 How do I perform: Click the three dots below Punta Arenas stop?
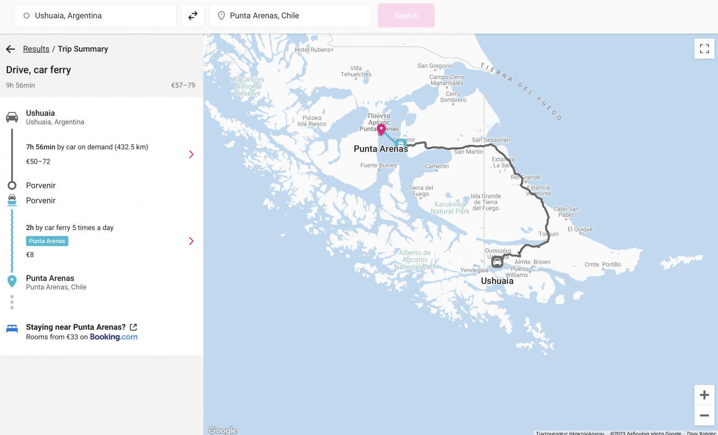[12, 302]
